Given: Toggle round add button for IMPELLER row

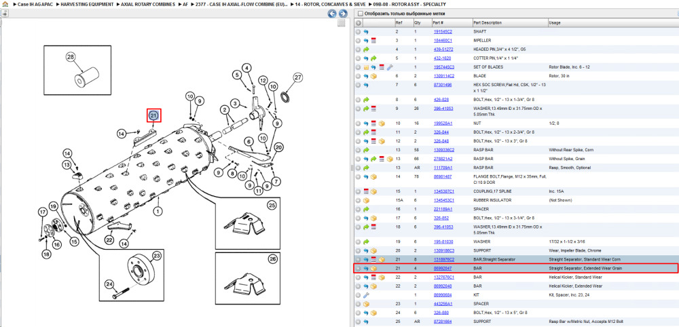Looking at the screenshot, I should click(358, 40).
